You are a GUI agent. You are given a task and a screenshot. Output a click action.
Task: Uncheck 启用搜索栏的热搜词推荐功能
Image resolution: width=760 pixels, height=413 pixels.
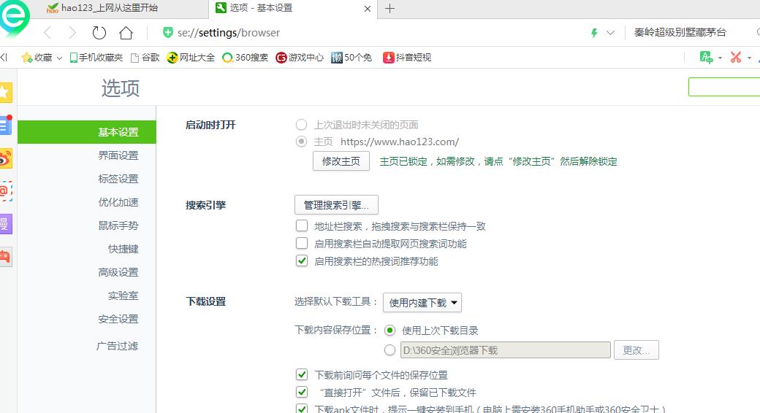pos(302,260)
